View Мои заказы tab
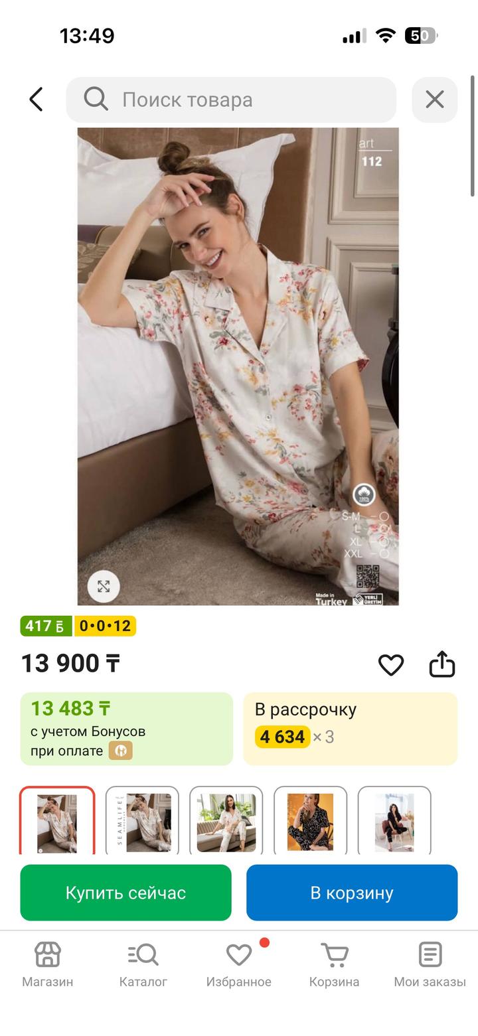The image size is (478, 1036). [x=430, y=964]
